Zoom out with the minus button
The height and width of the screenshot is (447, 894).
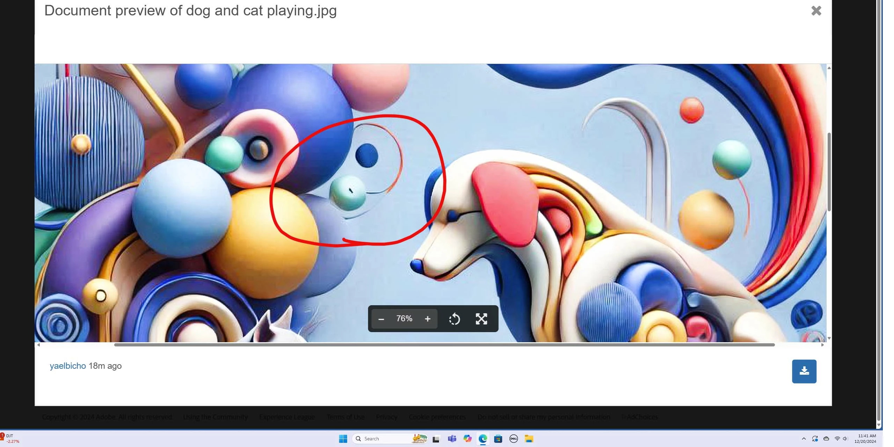[381, 319]
